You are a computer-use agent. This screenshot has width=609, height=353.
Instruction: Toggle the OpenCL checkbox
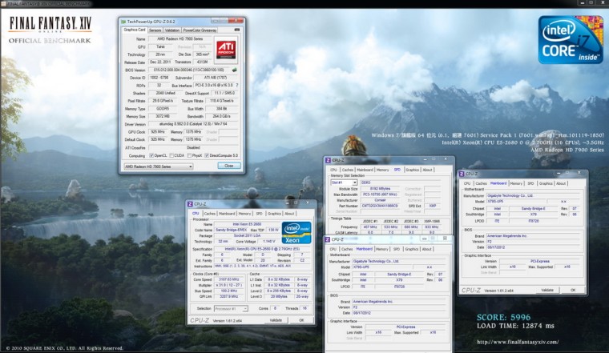(x=152, y=155)
